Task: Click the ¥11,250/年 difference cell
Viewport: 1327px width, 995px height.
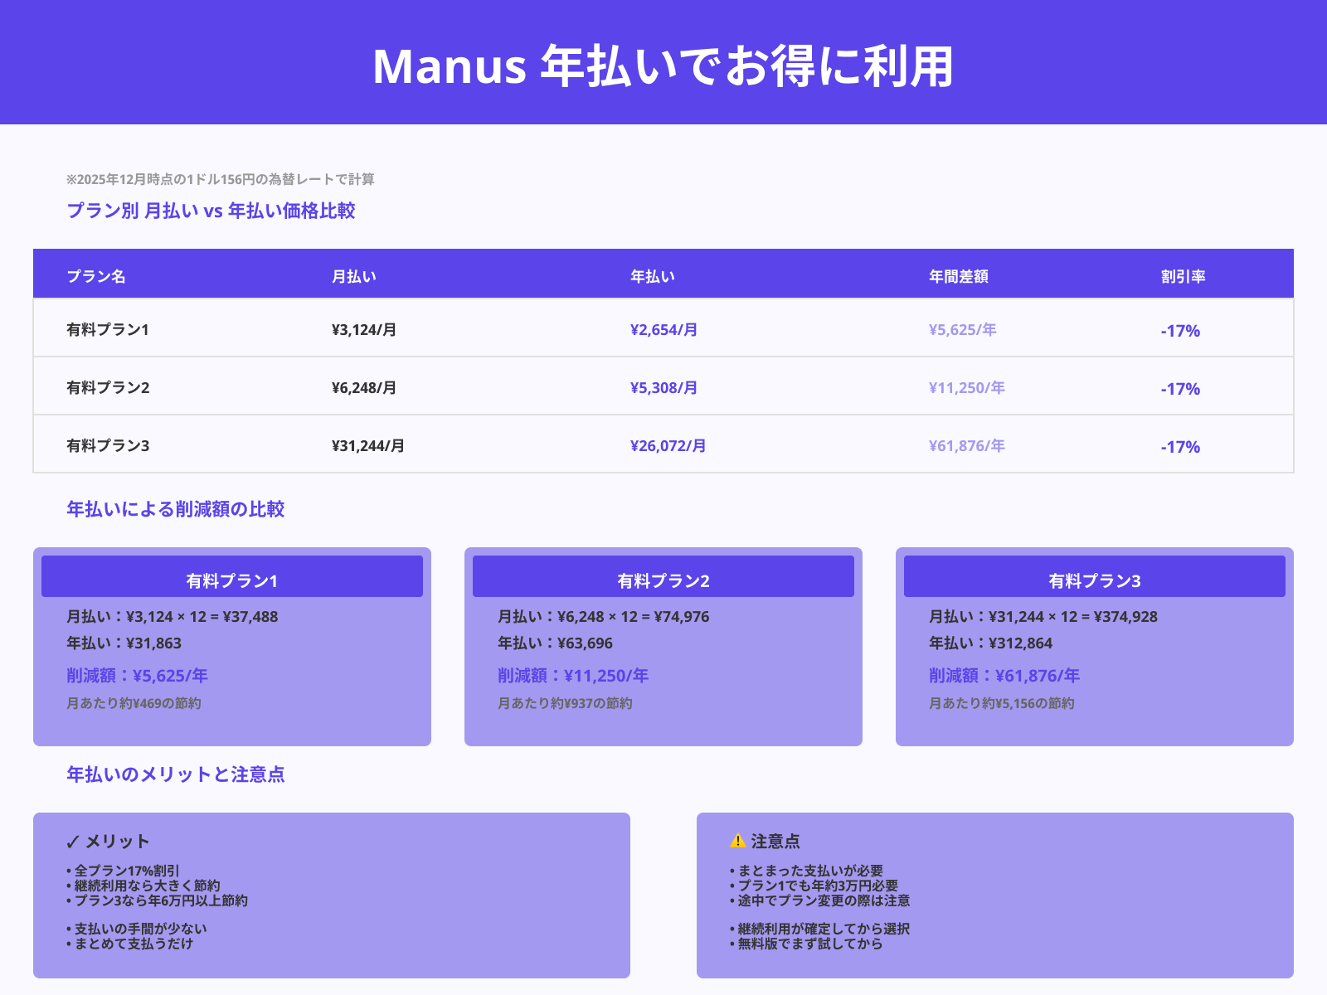Action: 965,387
